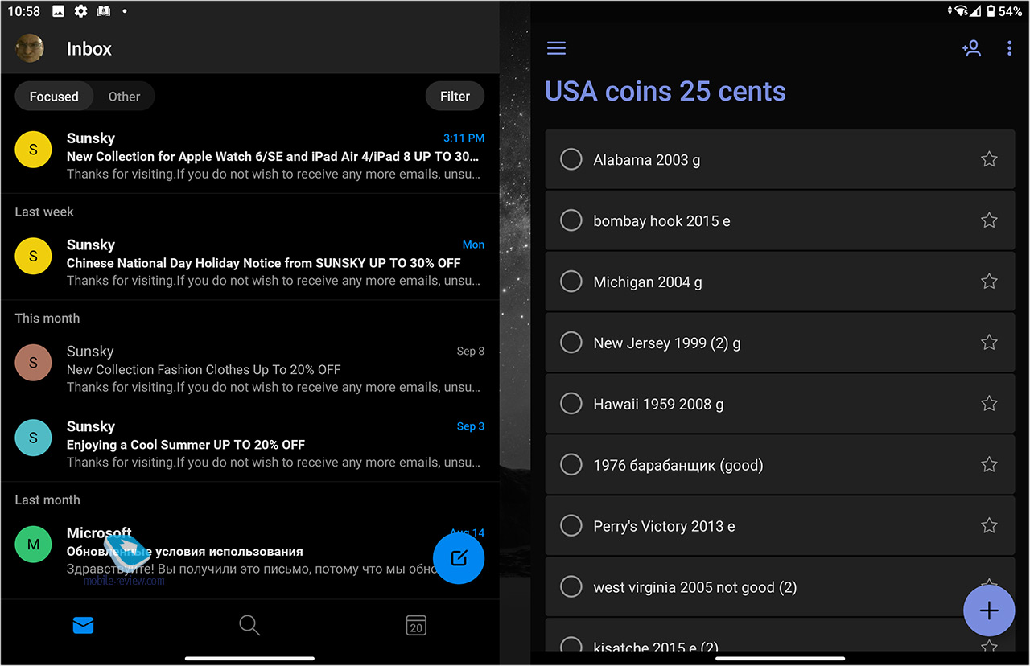Viewport: 1030px width, 666px height.
Task: Complete the bombay hook 2015 e task
Action: [571, 220]
